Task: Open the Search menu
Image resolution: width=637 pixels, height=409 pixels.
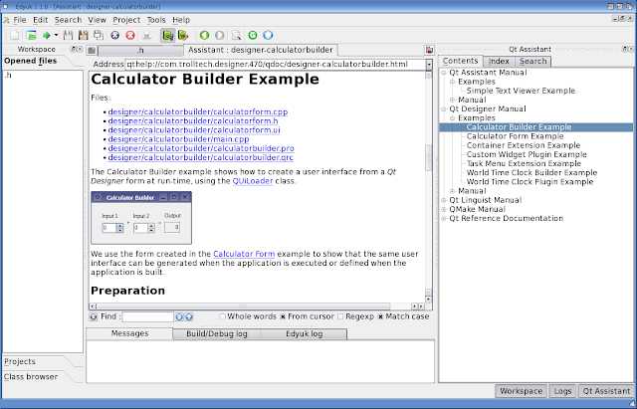Action: point(68,20)
